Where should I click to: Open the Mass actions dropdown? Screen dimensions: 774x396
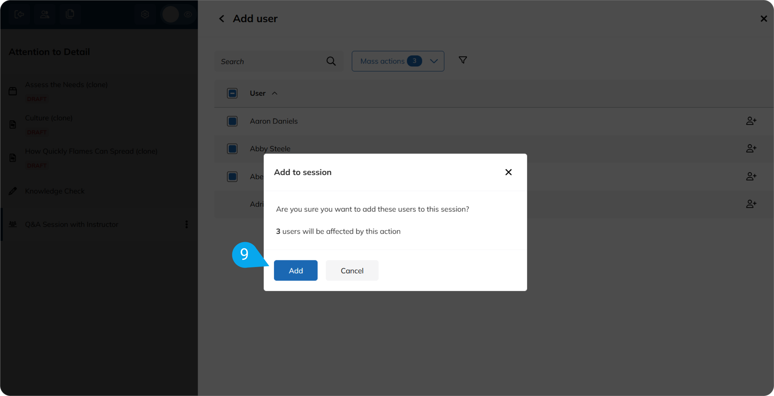[398, 61]
